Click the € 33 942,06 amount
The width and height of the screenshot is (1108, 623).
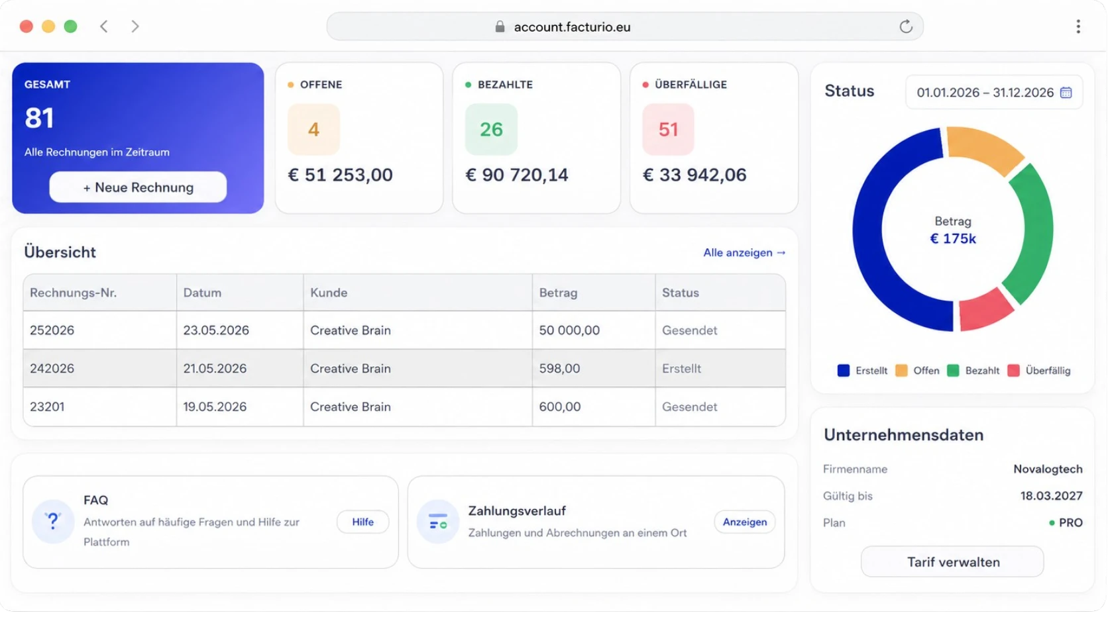pos(694,175)
